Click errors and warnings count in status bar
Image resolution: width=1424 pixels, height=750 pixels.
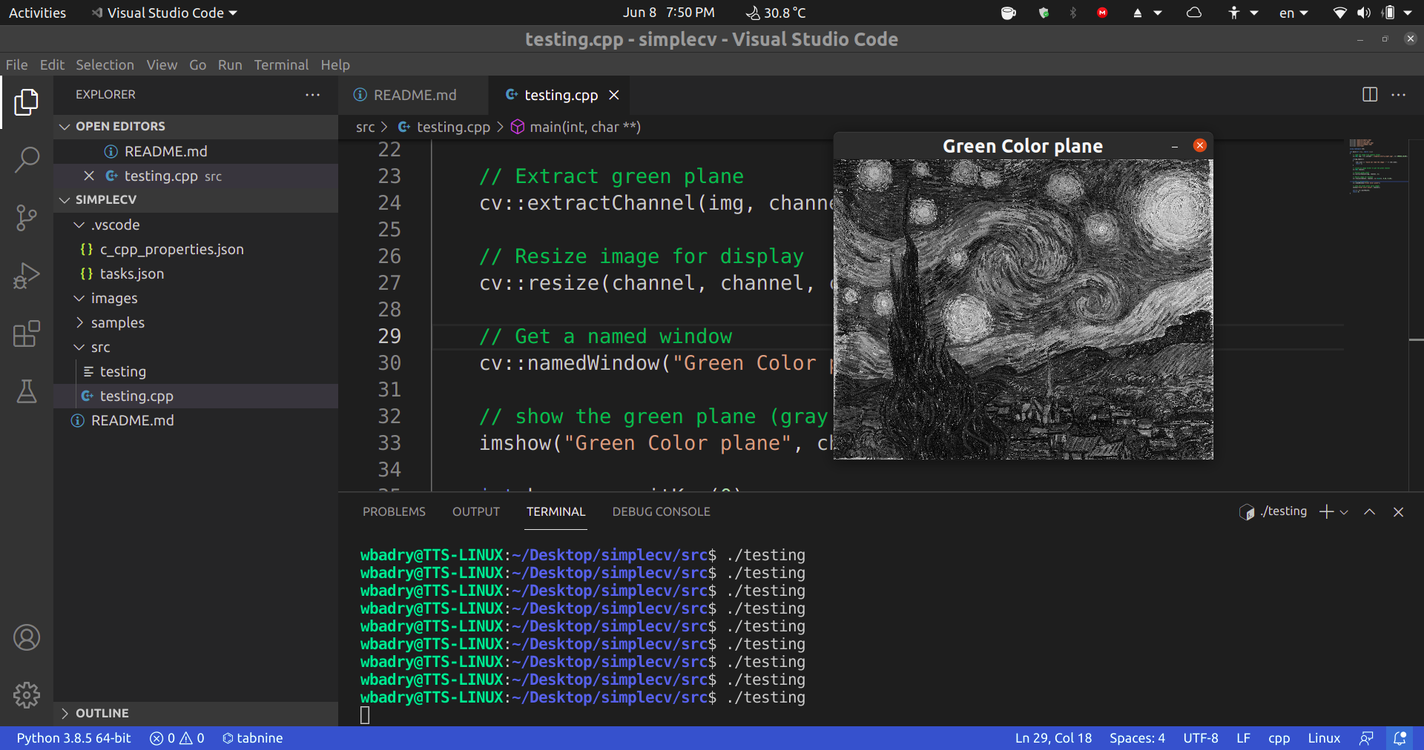[177, 738]
